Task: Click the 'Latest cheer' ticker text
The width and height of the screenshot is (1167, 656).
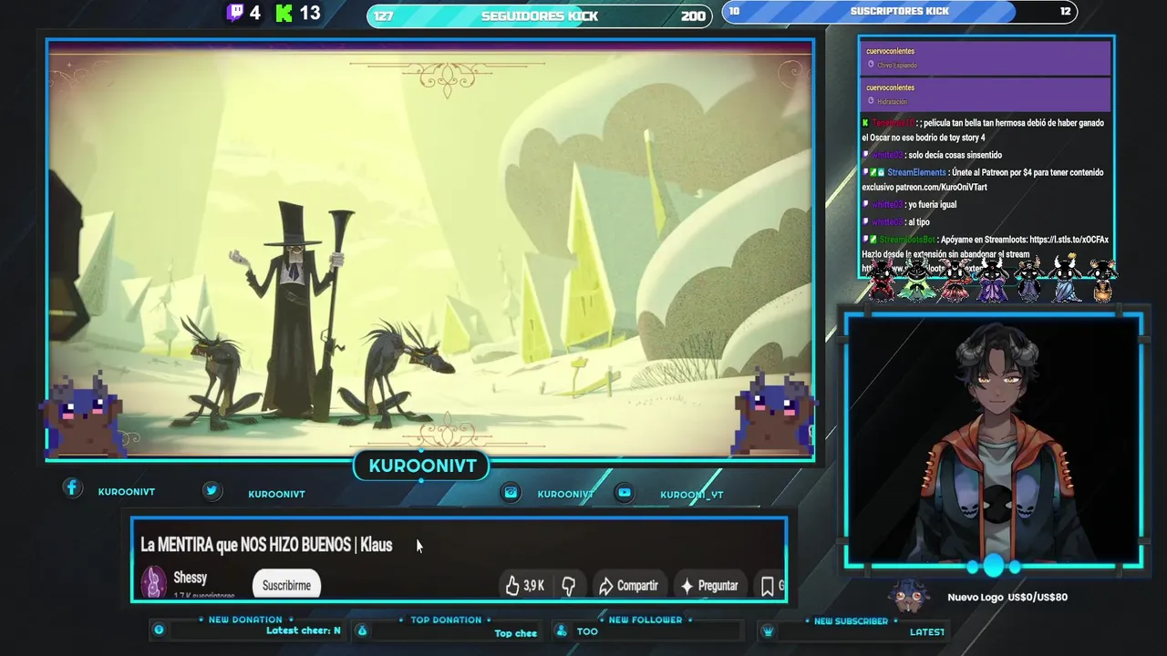Action: 303,630
